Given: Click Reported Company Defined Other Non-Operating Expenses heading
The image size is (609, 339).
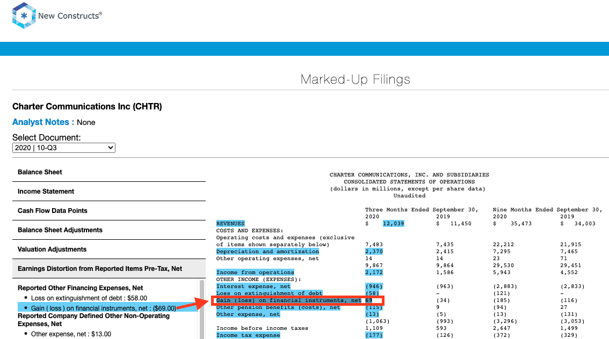Looking at the screenshot, I should click(93, 320).
